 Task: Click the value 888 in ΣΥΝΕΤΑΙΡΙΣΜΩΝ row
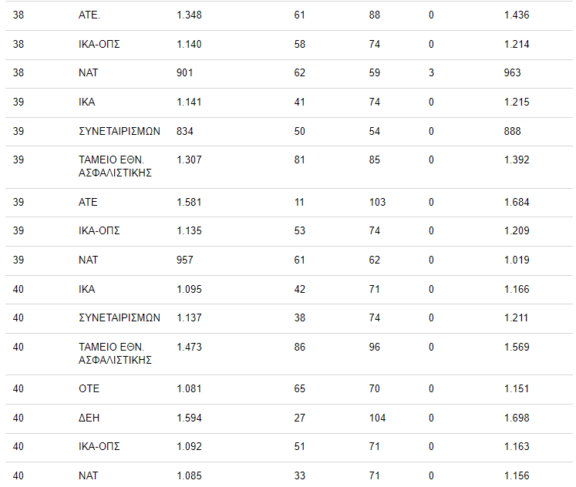click(513, 131)
